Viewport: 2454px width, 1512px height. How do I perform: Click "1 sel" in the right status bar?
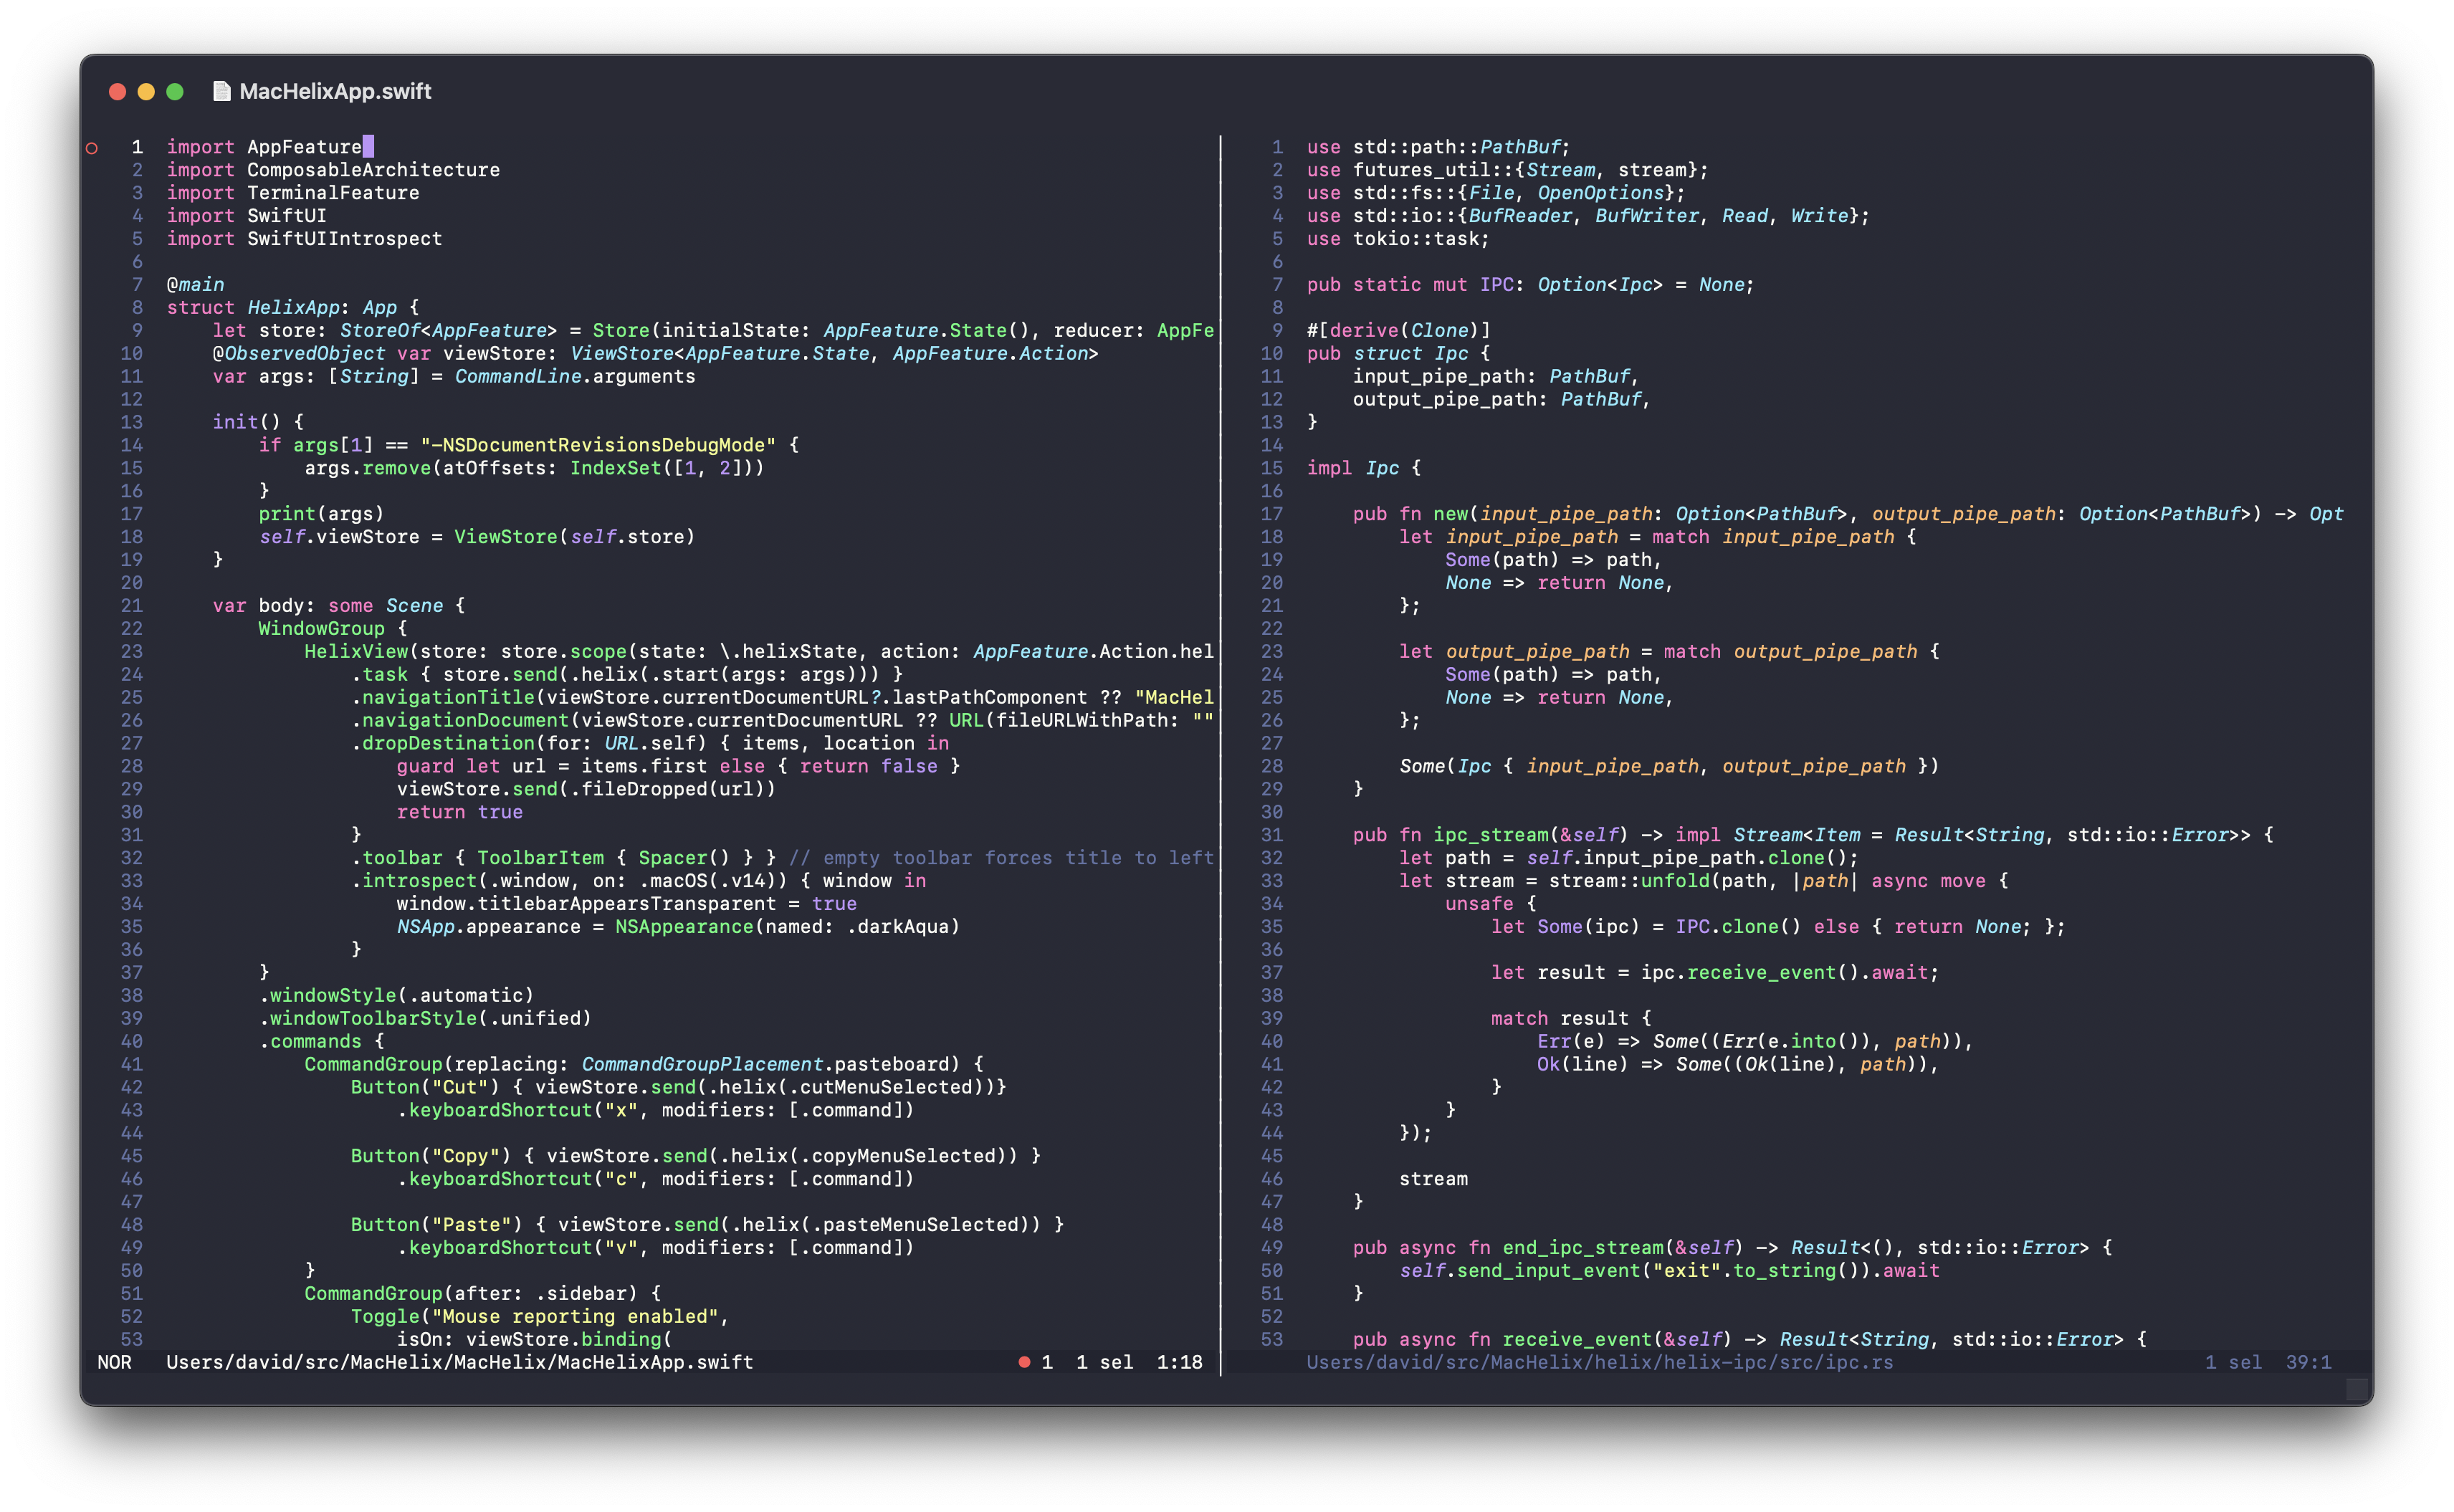point(2234,1362)
